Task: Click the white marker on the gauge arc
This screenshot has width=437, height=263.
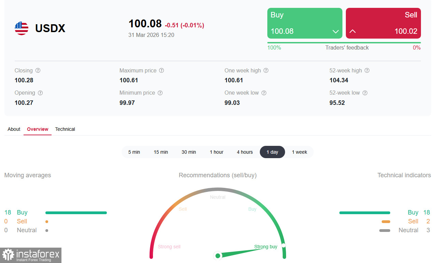Action: click(283, 245)
